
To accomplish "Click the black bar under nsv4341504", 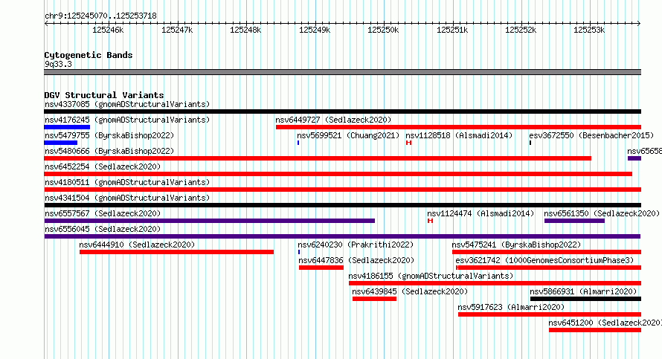I will tap(342, 205).
